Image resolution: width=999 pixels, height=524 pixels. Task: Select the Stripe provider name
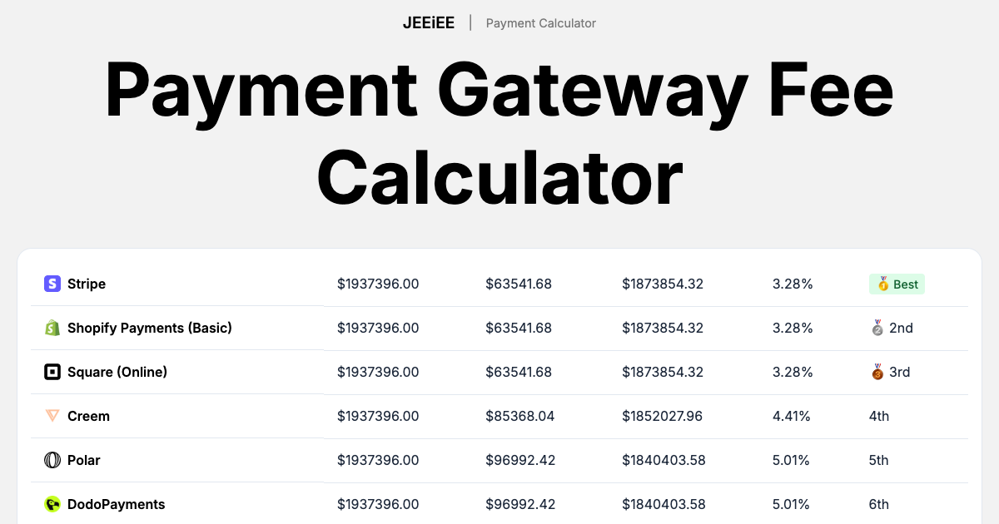click(x=87, y=284)
